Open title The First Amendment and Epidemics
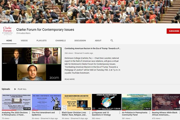 click(x=43, y=114)
